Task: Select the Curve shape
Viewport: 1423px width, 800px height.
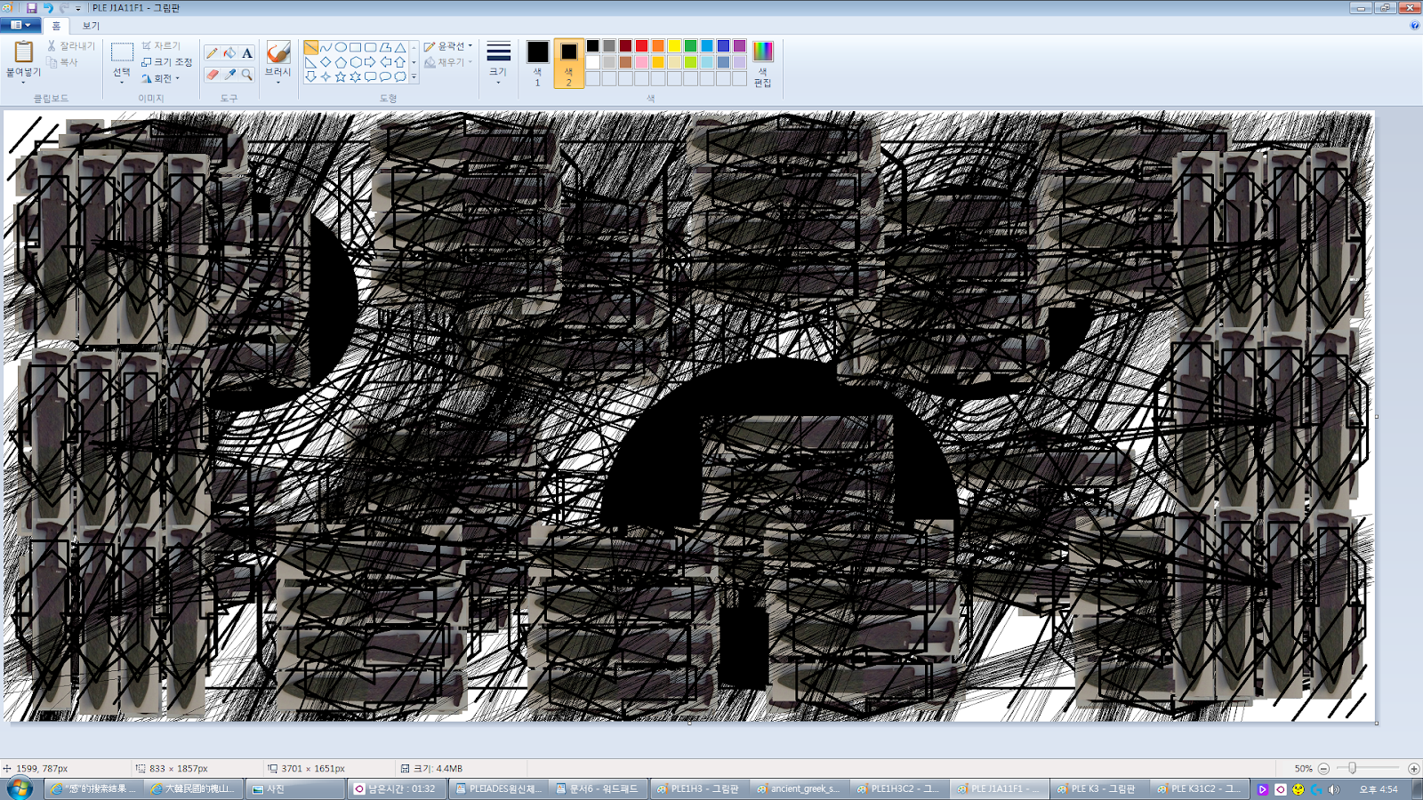Action: 326,48
